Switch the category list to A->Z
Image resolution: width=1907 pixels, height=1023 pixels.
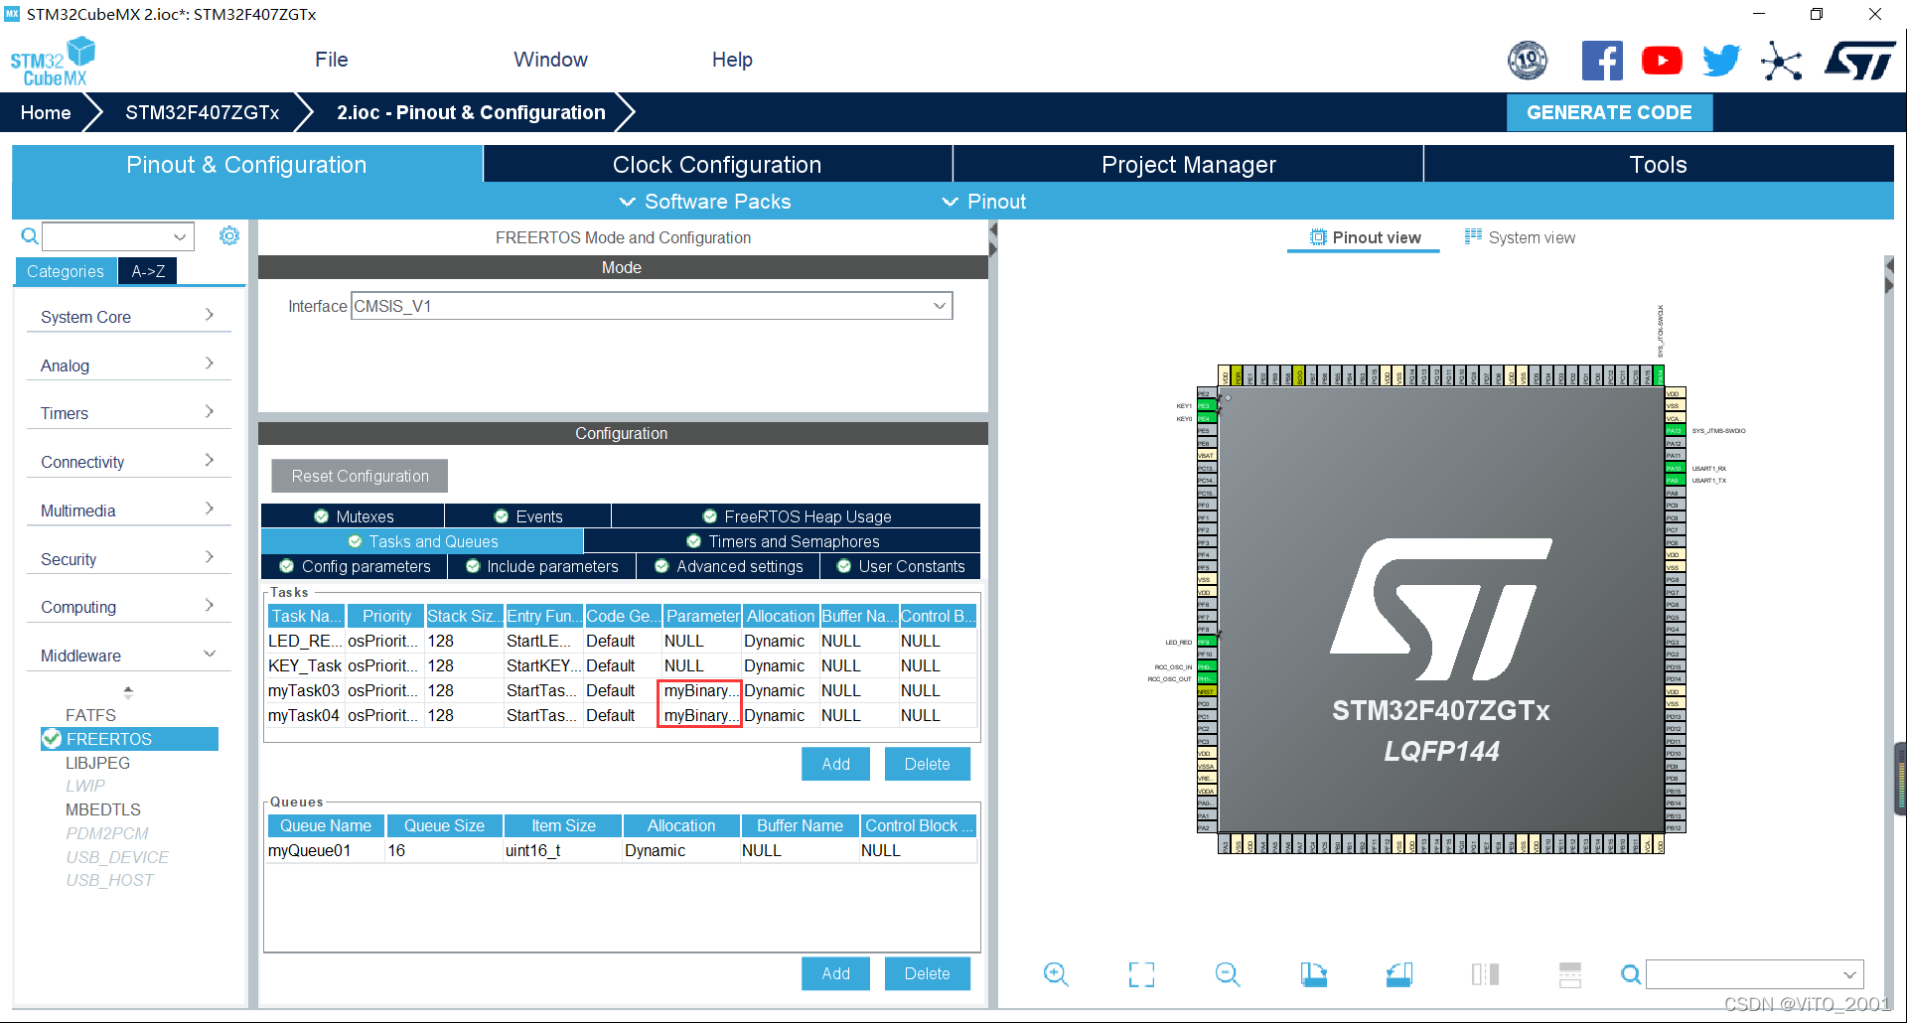(148, 271)
